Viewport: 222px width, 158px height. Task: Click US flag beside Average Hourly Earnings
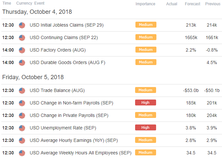point(22,141)
